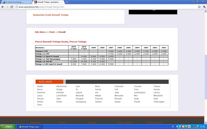Screen dimensions: 207x129
Task: Click scrollbar up arrow
Action: click(206, 12)
